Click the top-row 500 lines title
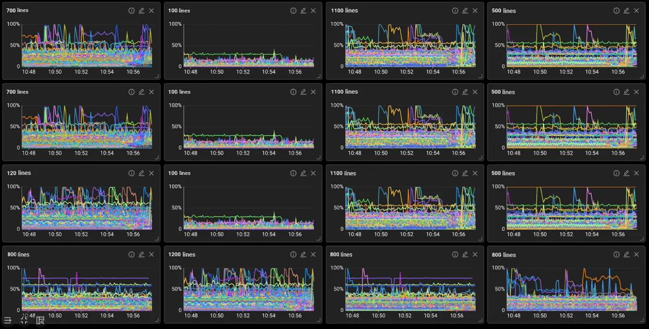Viewport: 649px width, 329px height. click(x=503, y=11)
